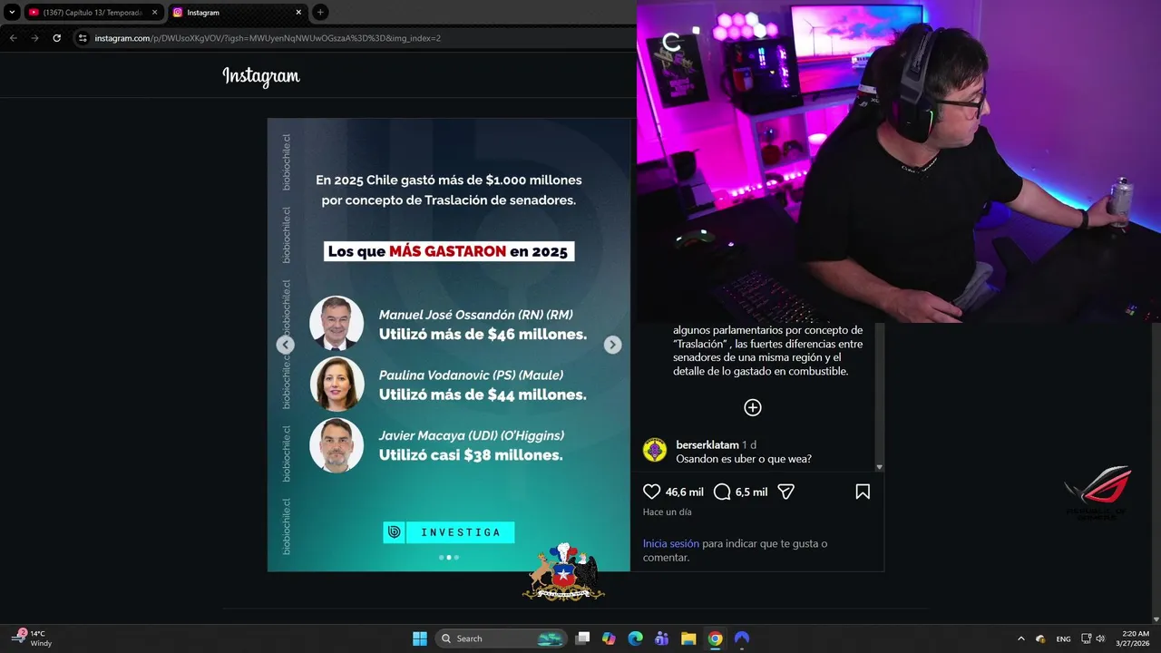Click the Instagram logo header
Screen dimensions: 1161x653
pos(261,77)
